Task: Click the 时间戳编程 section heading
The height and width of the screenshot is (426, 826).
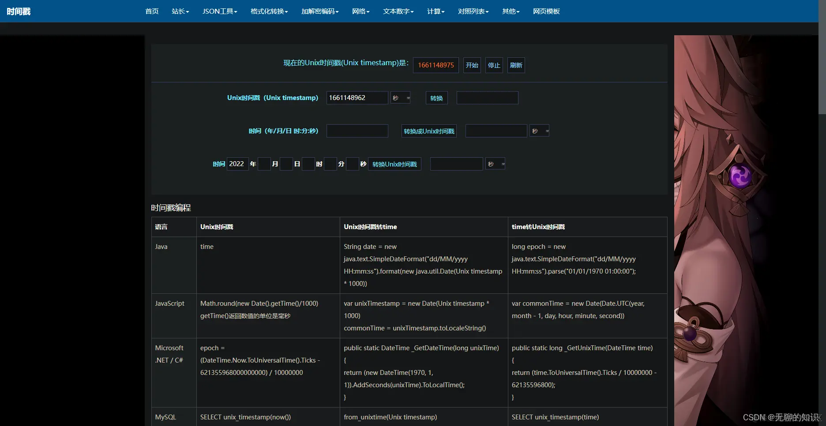Action: pyautogui.click(x=171, y=207)
